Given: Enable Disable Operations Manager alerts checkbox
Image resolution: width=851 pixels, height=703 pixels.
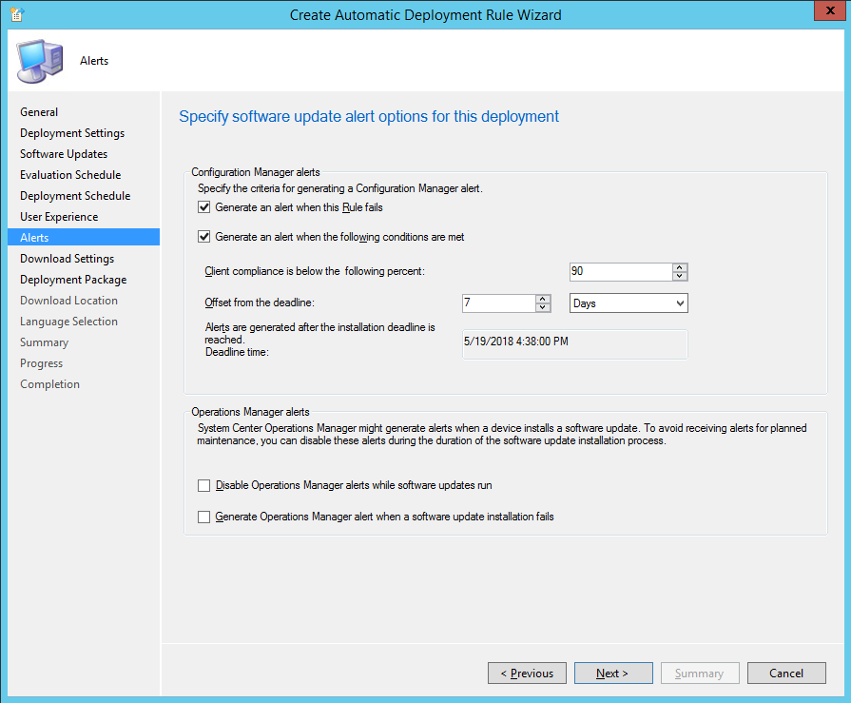Looking at the screenshot, I should pos(204,486).
